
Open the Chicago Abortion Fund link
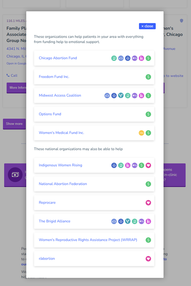[x=58, y=58]
